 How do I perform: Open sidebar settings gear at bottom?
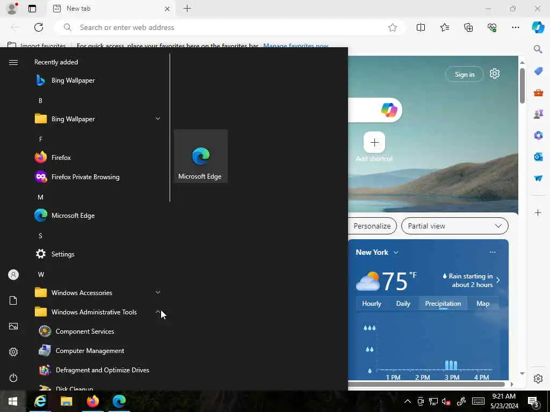pos(538,379)
